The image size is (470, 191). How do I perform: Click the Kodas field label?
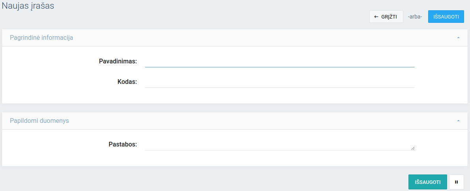[x=127, y=82]
